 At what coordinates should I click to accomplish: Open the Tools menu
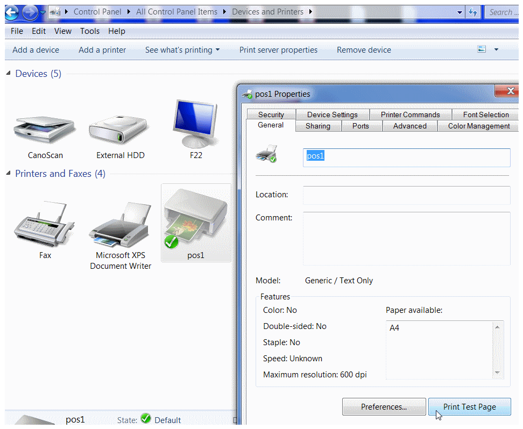click(90, 31)
